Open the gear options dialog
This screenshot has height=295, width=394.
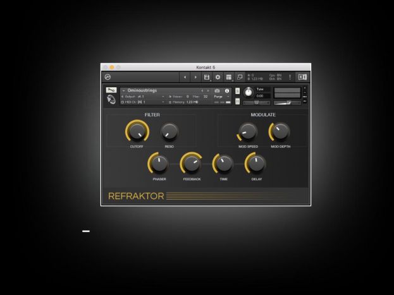pyautogui.click(x=218, y=77)
